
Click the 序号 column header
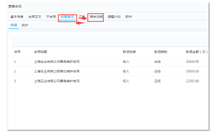(x=17, y=52)
